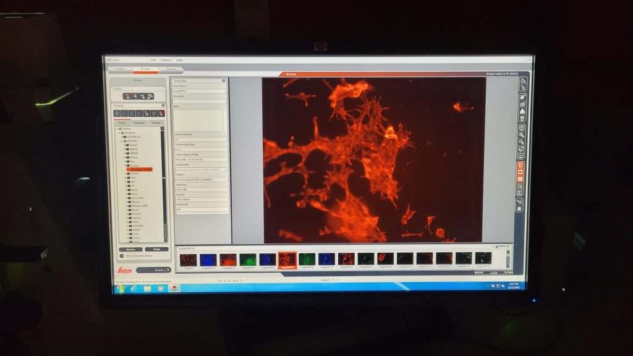Zoom in using the magnifier plus icon
Viewport: 633px width, 356px height.
(522, 135)
